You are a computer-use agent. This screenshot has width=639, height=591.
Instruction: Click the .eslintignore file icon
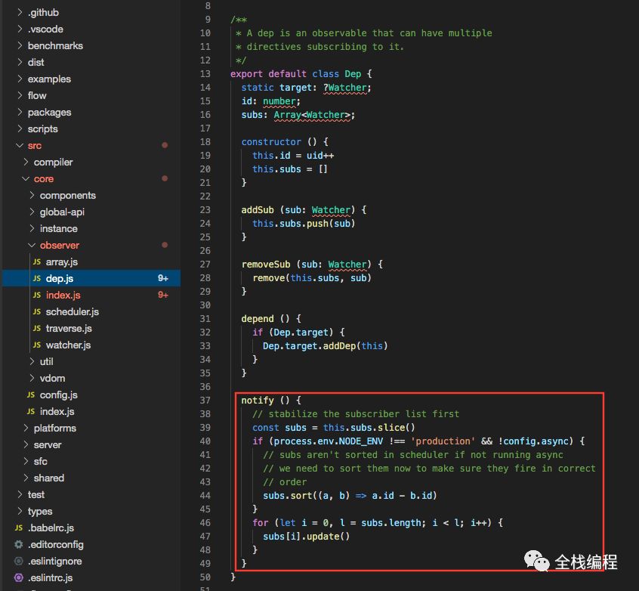19,562
